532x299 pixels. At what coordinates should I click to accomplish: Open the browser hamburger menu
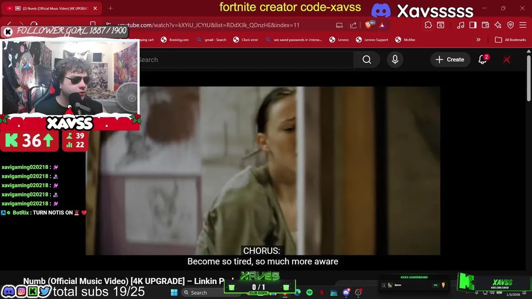[522, 25]
